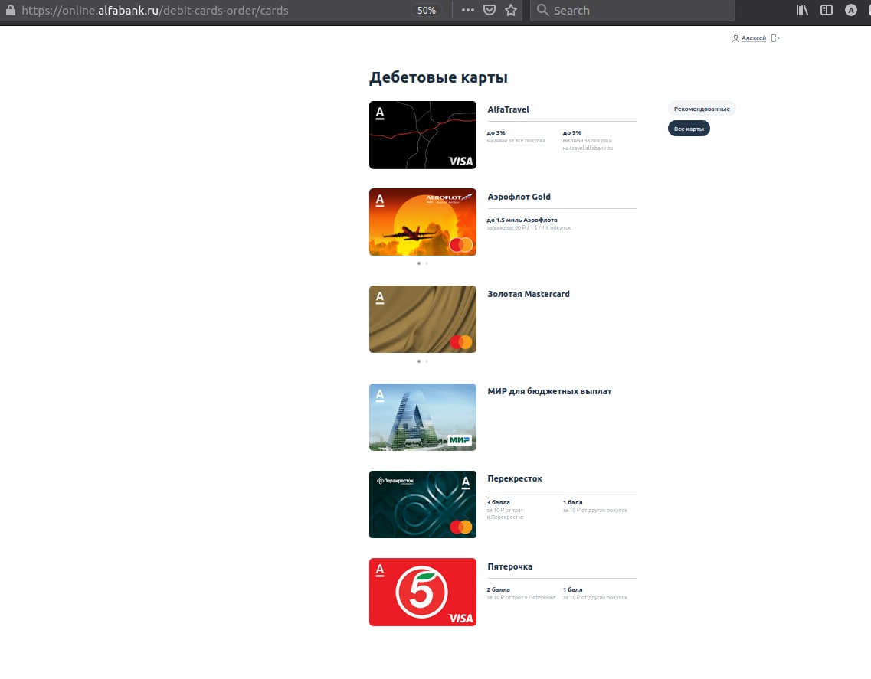Viewport: 871px width, 679px height.
Task: Click the '1 балл' benefit under Пятерочка
Action: point(573,589)
